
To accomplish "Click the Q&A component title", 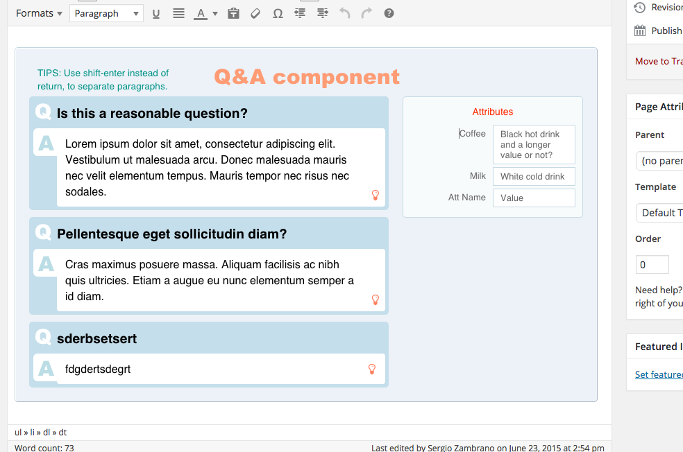I will (307, 77).
